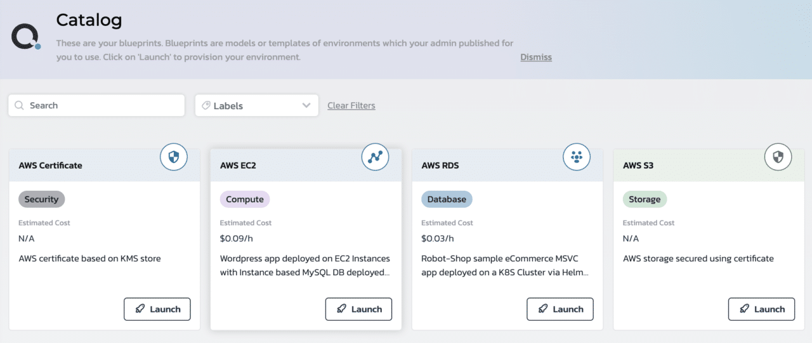The image size is (812, 343).
Task: Open the AWS EC2 card title
Action: [x=238, y=165]
